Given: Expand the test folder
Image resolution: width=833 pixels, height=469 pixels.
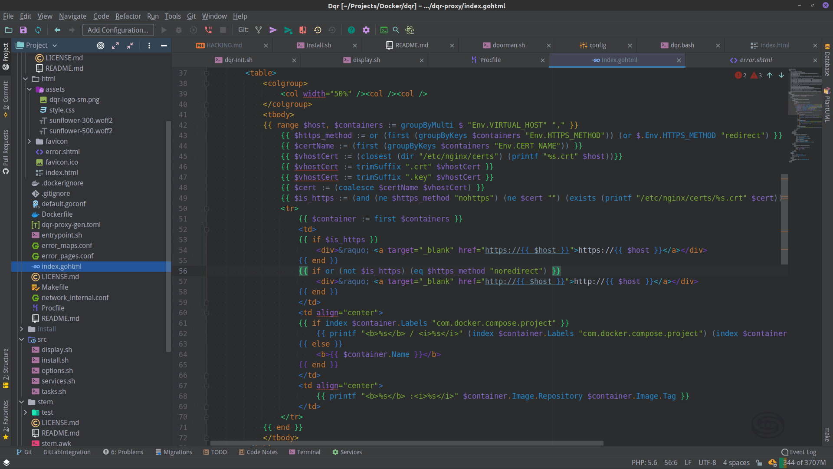Looking at the screenshot, I should 26,413.
